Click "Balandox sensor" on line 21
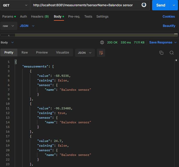179x167 pixels. [x=75, y=155]
